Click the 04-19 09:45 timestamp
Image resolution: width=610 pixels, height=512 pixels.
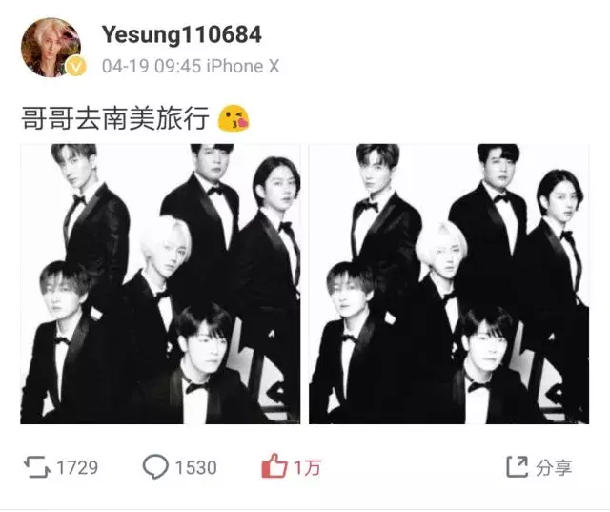click(x=152, y=66)
